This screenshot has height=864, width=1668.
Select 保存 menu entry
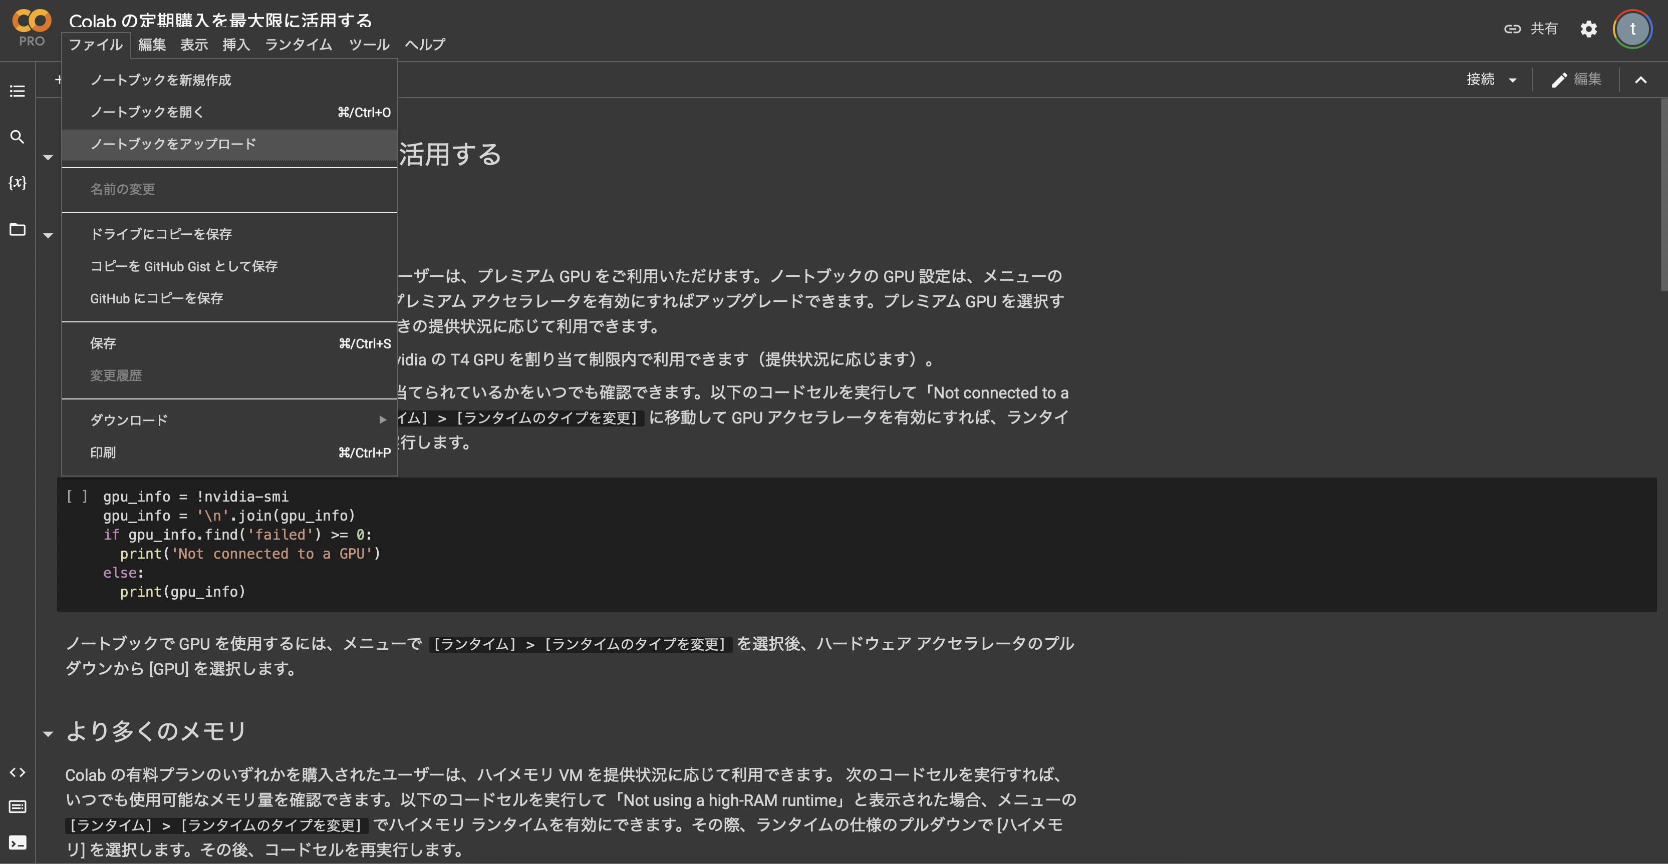(230, 343)
